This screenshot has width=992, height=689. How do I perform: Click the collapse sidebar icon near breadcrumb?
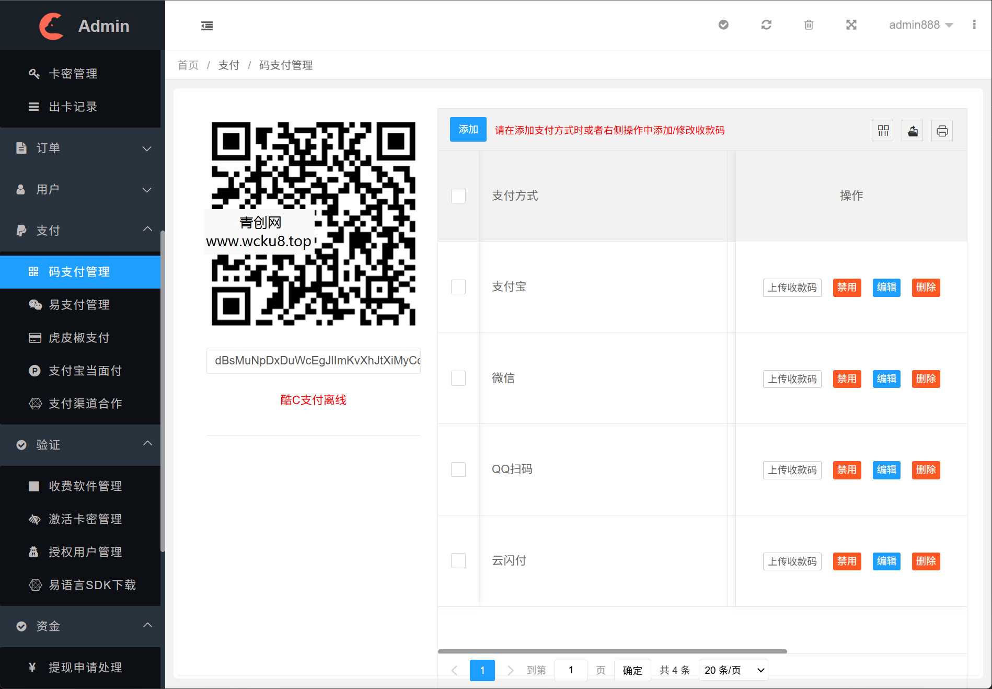(x=207, y=25)
